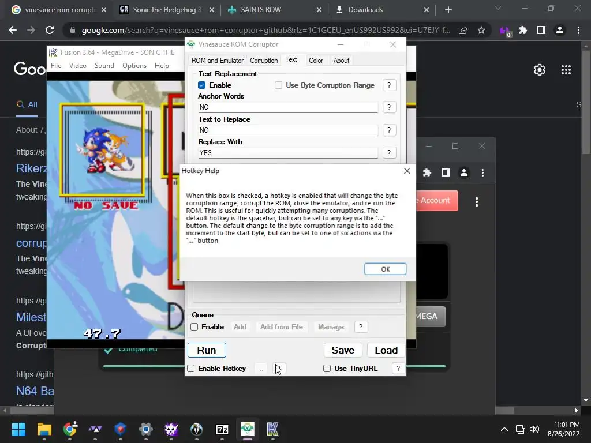
Task: Open the Color tab
Action: click(x=316, y=60)
